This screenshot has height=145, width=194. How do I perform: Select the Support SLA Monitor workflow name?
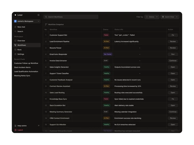[58, 124]
